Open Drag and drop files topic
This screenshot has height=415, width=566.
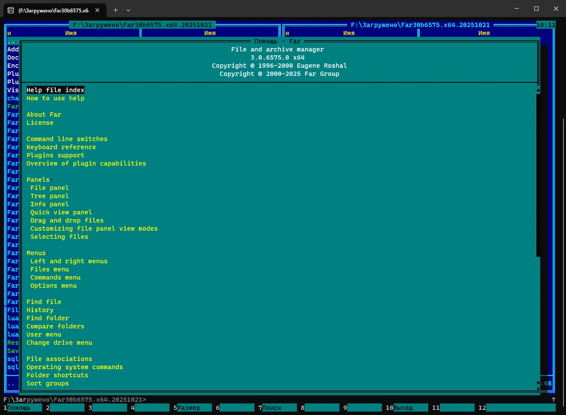(67, 220)
